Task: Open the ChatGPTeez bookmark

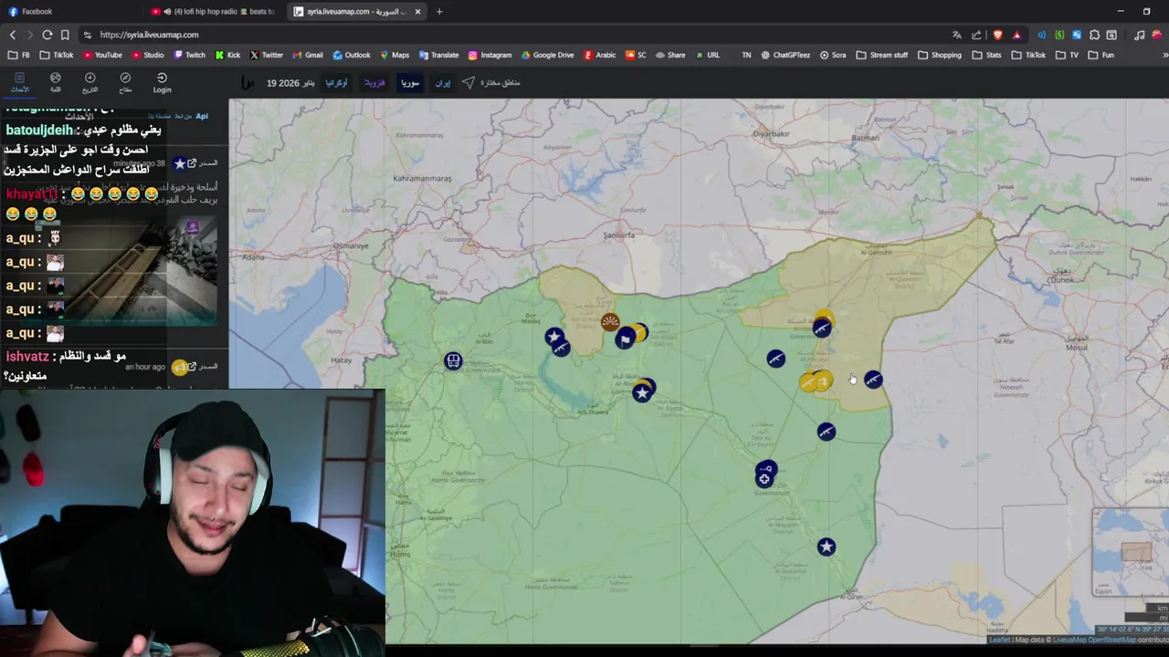Action: 785,55
